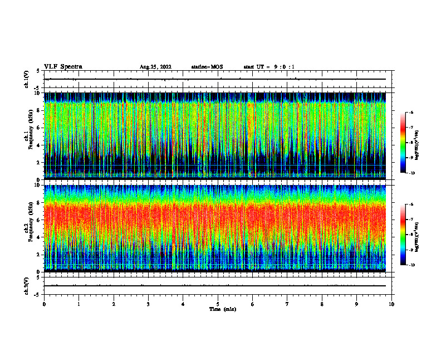
Task: Click the 'start UT = 9 : 0 : 1' text
Action: click(x=269, y=67)
